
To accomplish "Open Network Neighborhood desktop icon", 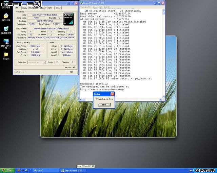I will (6, 44).
